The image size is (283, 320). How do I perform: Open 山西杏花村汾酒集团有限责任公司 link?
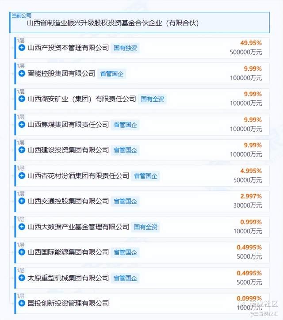tap(78, 175)
